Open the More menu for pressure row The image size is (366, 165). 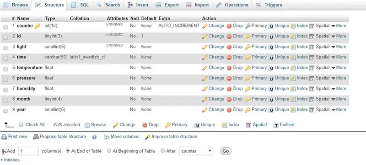(339, 78)
